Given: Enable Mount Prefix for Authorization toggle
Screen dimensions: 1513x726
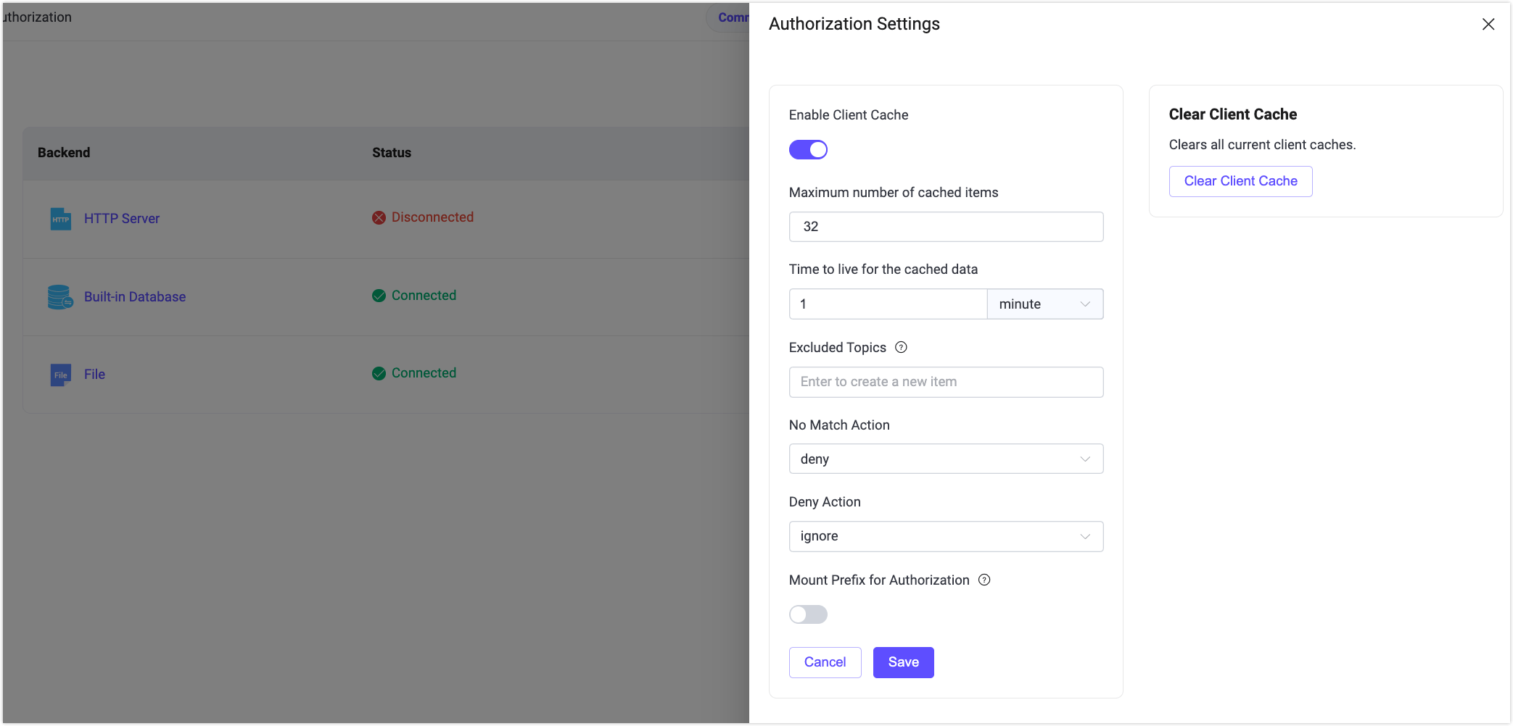Looking at the screenshot, I should (808, 614).
